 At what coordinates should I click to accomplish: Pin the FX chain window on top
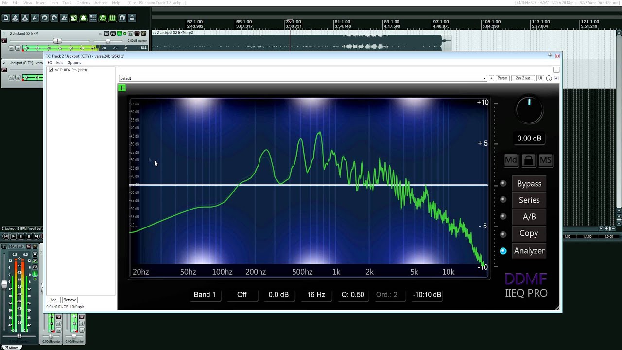tap(550, 55)
